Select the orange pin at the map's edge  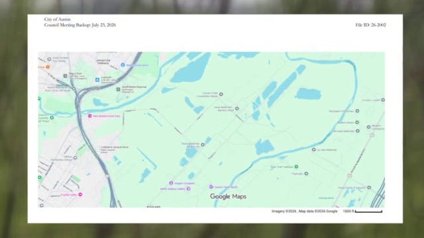coord(48,67)
